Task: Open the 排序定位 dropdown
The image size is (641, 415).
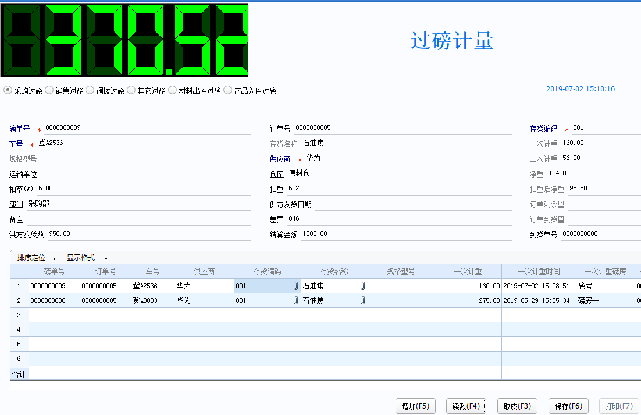Action: 37,258
